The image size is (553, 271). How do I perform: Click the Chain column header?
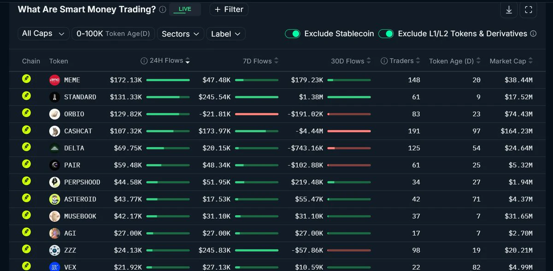click(x=31, y=61)
